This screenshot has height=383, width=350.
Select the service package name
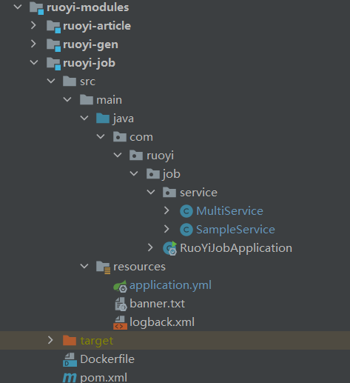pos(198,193)
